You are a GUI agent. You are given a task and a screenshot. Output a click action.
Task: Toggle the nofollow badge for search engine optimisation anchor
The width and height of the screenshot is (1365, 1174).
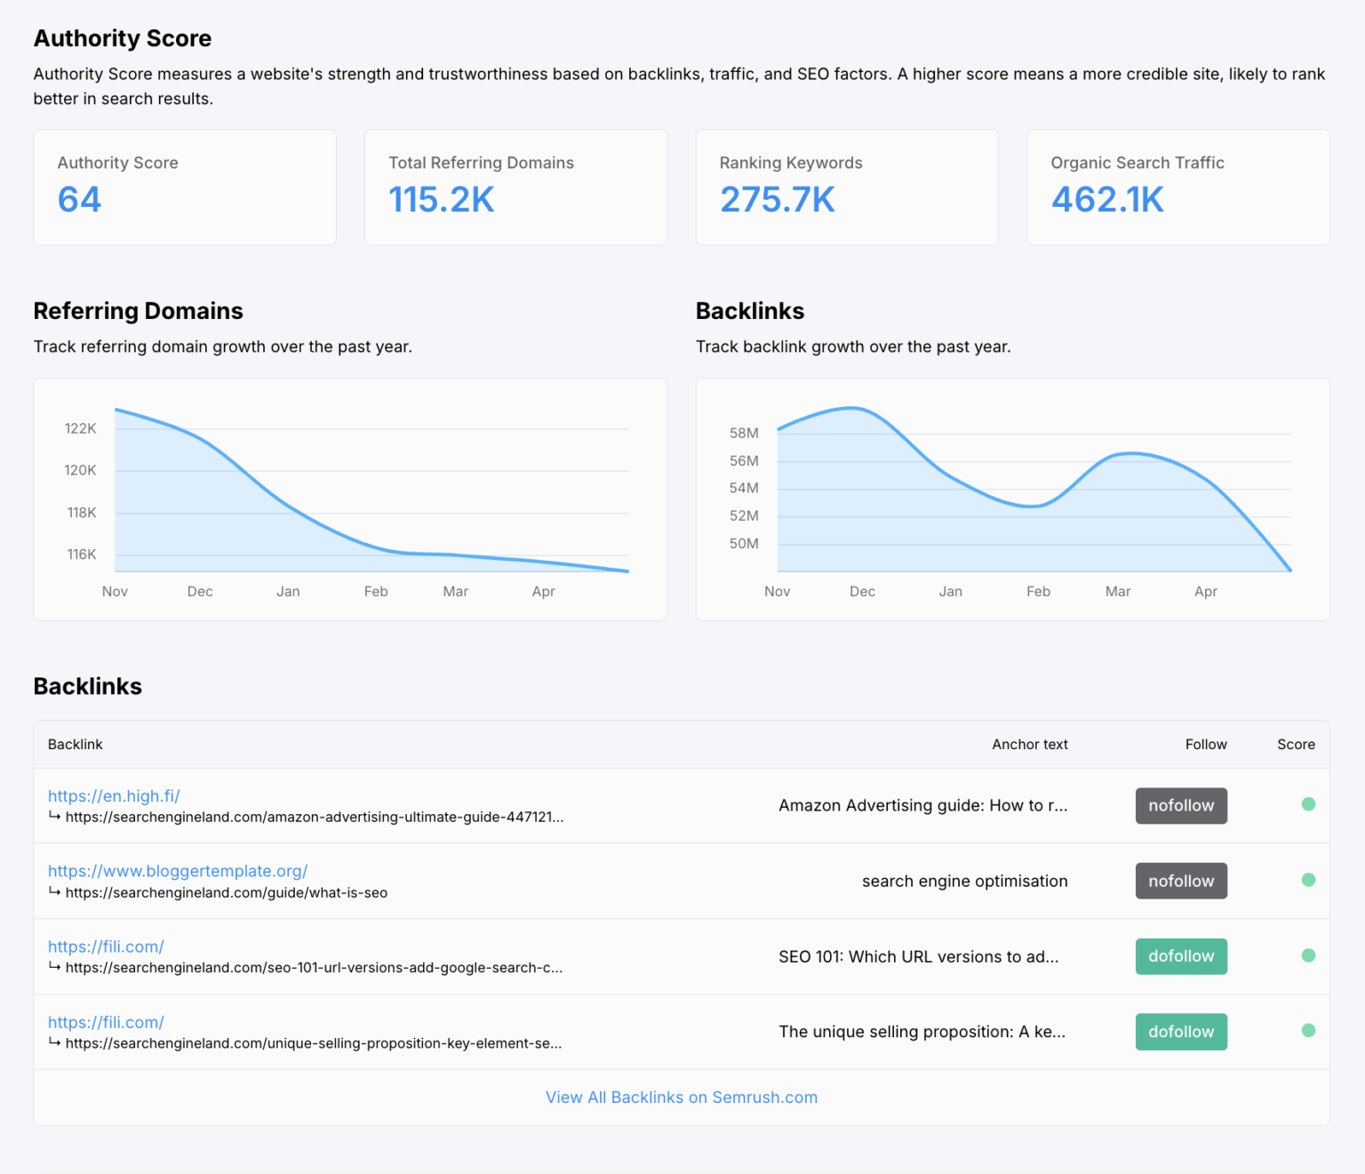[1181, 881]
